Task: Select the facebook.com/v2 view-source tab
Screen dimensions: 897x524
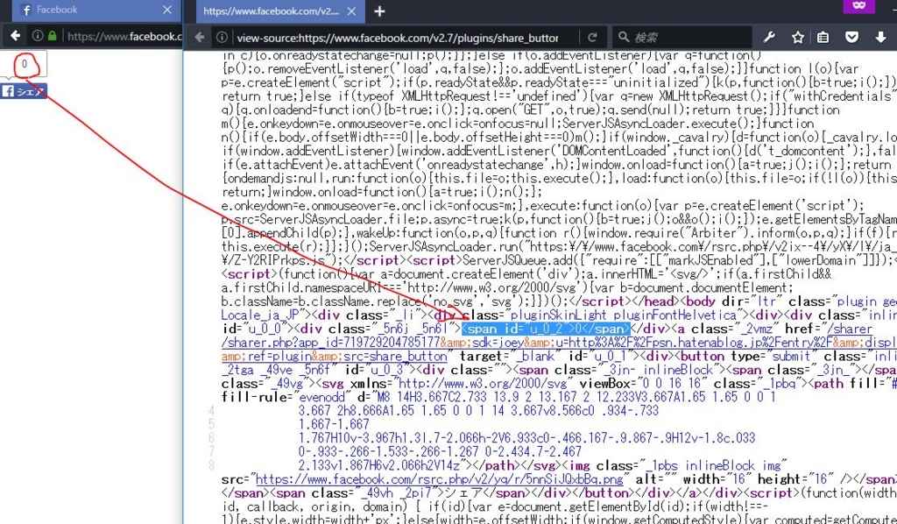Action: coord(279,11)
